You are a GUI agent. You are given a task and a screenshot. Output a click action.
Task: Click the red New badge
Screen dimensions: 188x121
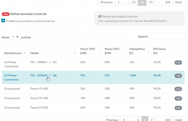[6, 14]
